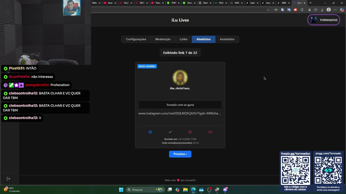Click the favorite star in the address bar

click(x=268, y=10)
